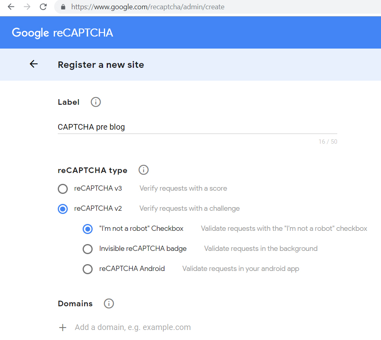Select the reCAPTCHA v2 radio button
The height and width of the screenshot is (340, 381).
pos(63,209)
